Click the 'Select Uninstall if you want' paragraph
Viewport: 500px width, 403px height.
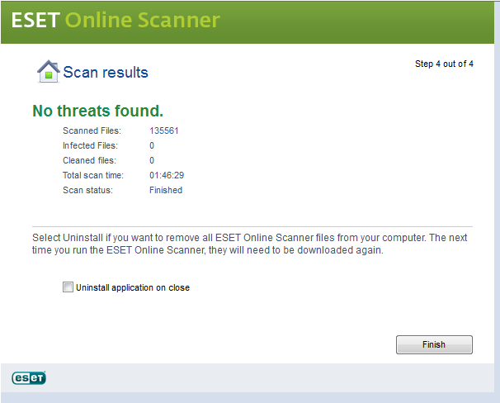250,244
